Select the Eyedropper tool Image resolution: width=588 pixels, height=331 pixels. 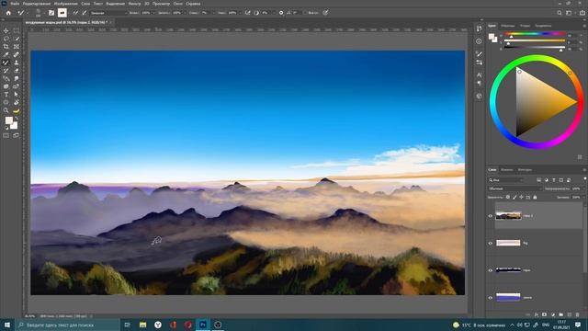6,55
